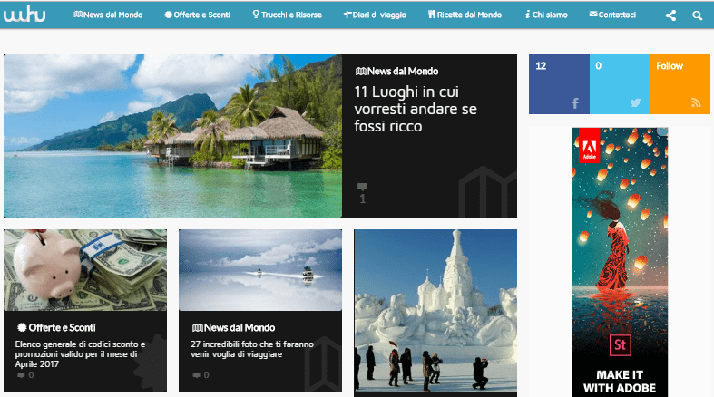Click the comment bubble icon on featured article
The width and height of the screenshot is (714, 397).
(x=363, y=187)
